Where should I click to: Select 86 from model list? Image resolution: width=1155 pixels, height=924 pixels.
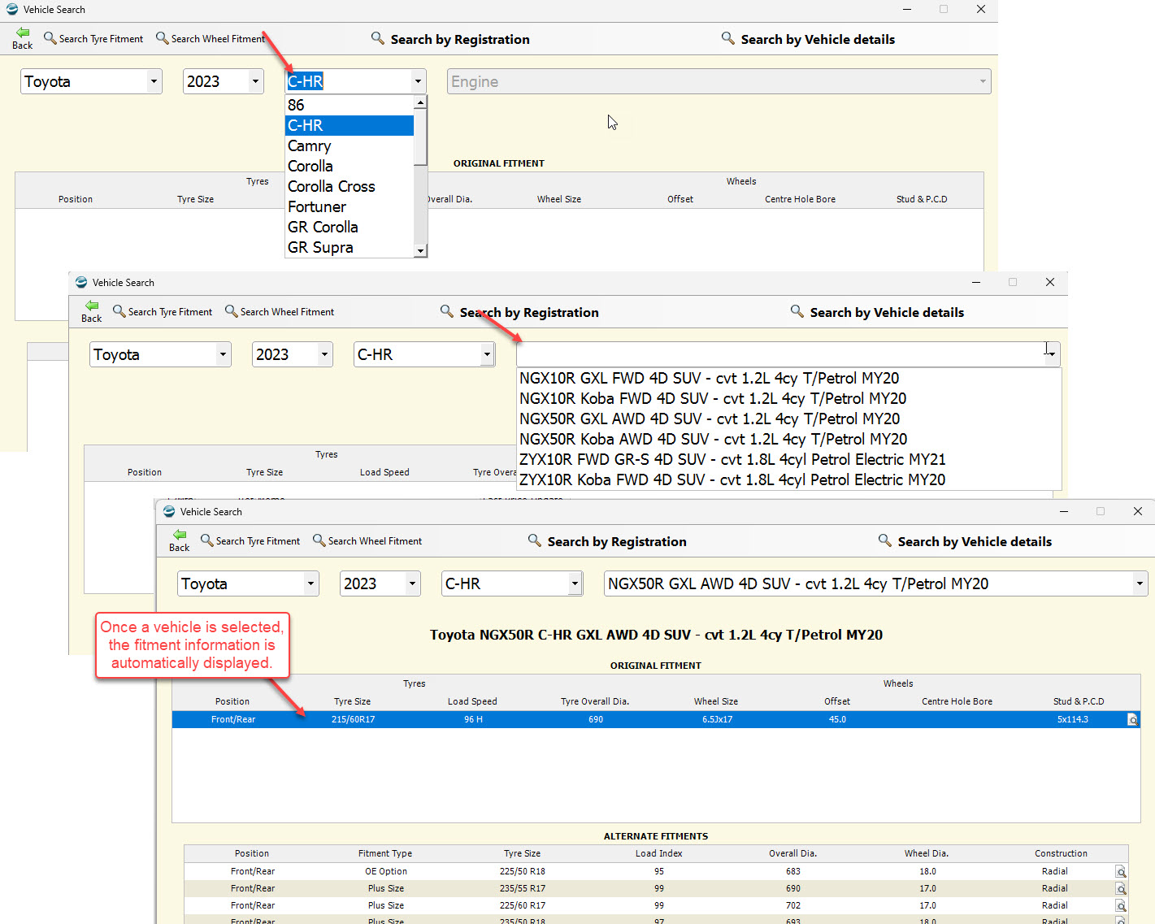pos(350,105)
